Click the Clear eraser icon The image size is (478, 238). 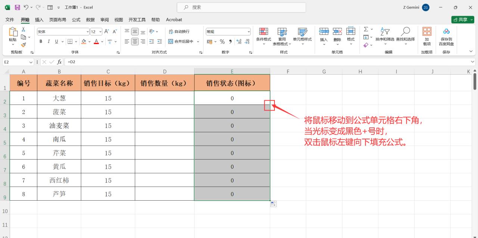pyautogui.click(x=366, y=45)
